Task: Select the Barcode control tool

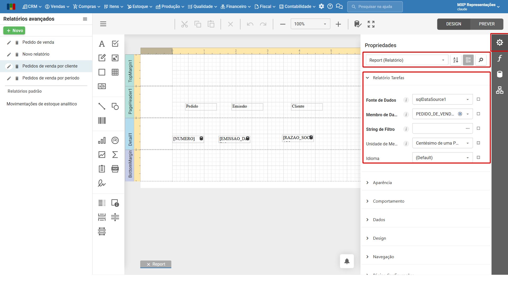Action: pos(102,120)
